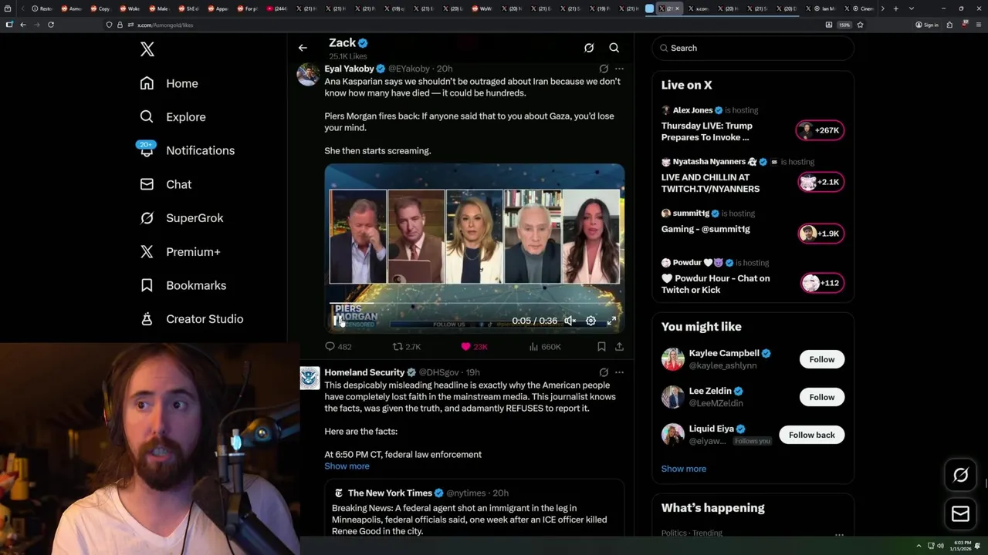This screenshot has width=988, height=555.
Task: Open Eyal Yakoby profile name
Action: (x=349, y=69)
